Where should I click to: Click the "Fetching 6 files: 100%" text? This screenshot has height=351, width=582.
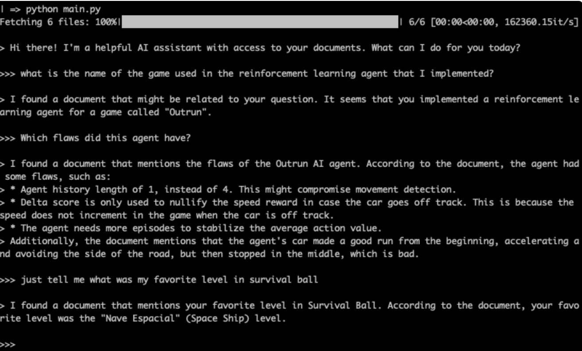click(59, 22)
